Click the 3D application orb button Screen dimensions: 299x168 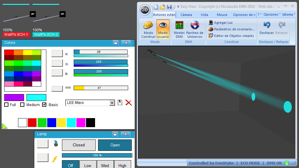pyautogui.click(x=145, y=10)
